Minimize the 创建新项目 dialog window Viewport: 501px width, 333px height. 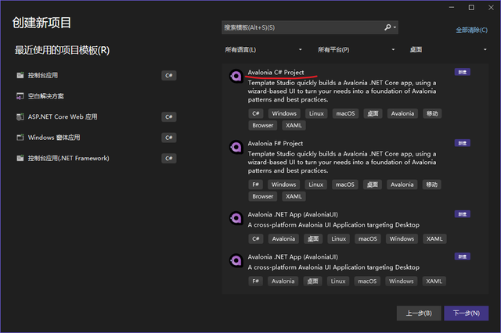(452, 7)
